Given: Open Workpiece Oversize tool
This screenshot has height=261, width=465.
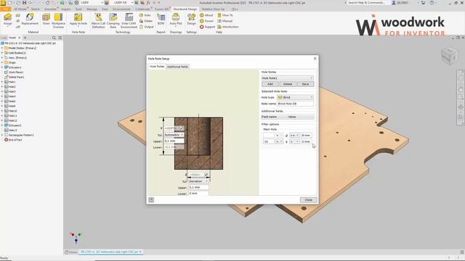Looking at the screenshot, I should click(58, 21).
